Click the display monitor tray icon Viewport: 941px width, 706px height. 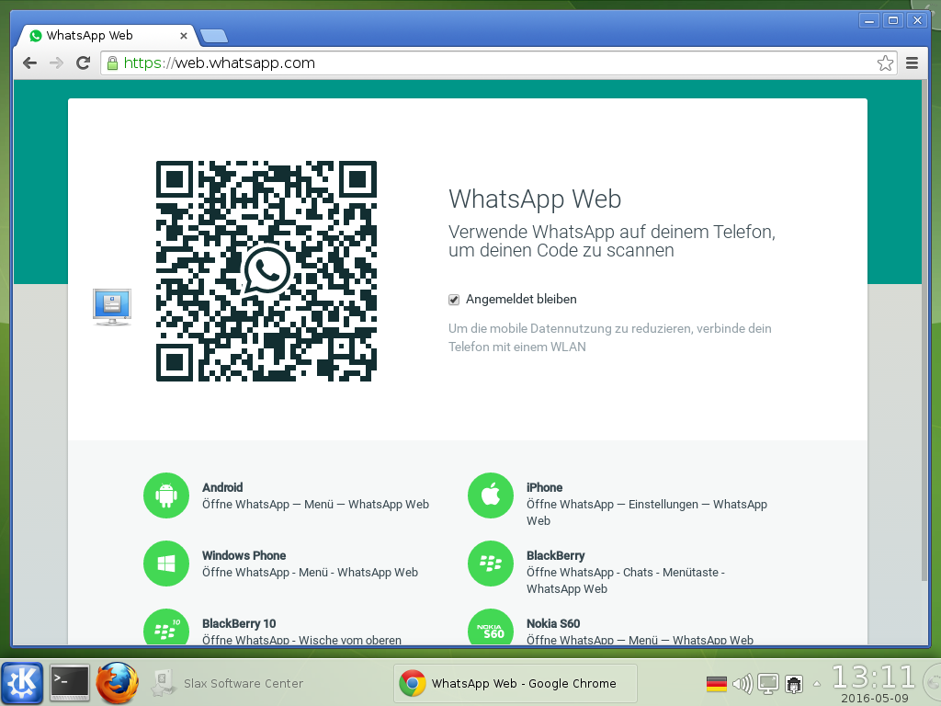click(768, 684)
